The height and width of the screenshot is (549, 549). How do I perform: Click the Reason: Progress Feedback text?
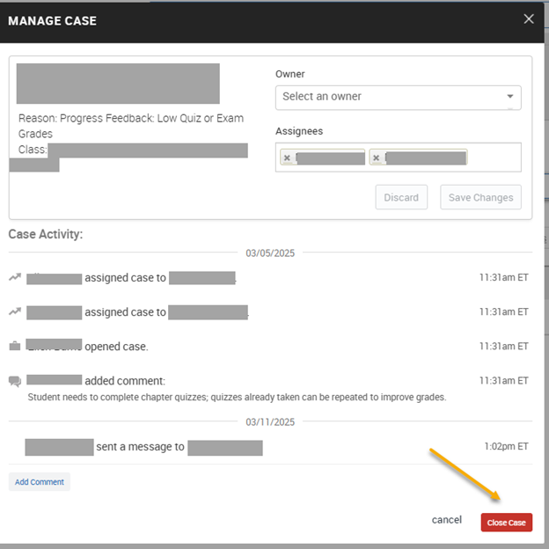click(x=130, y=119)
